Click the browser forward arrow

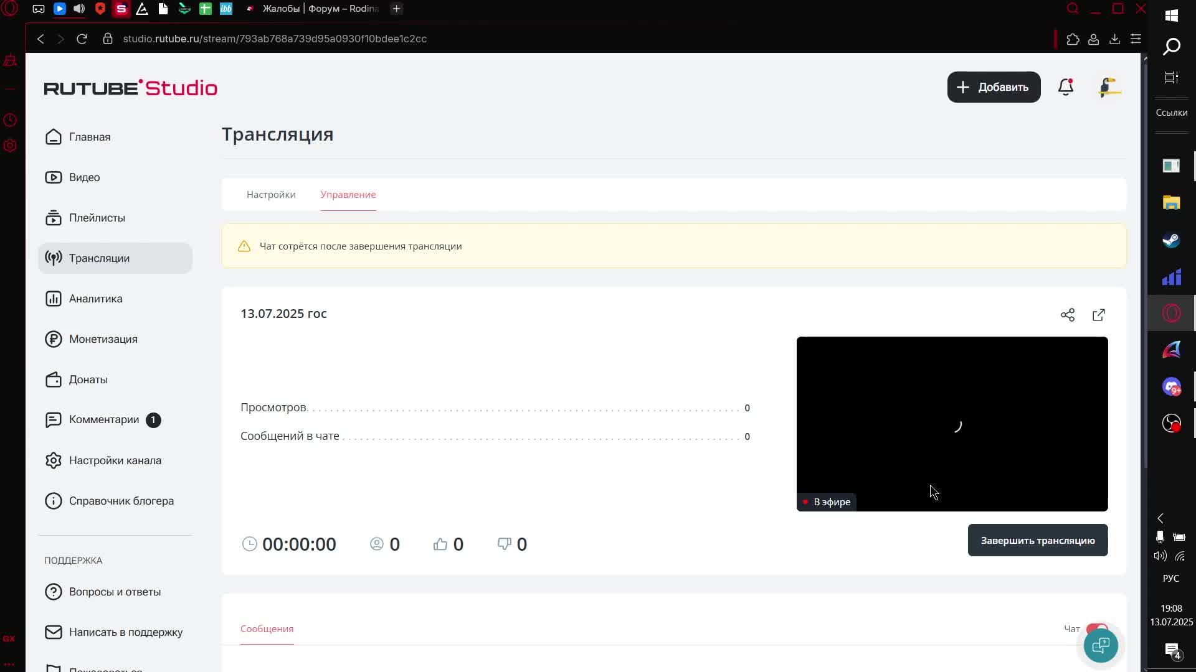[60, 39]
